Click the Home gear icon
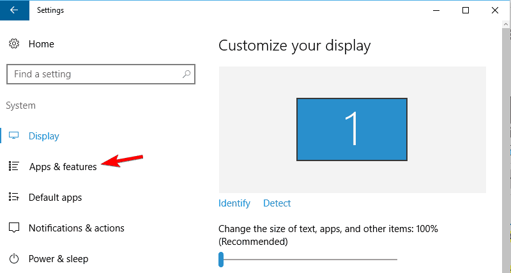This screenshot has height=273, width=511. [13, 44]
